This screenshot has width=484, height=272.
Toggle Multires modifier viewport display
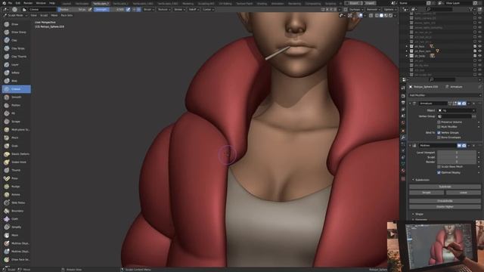459,145
